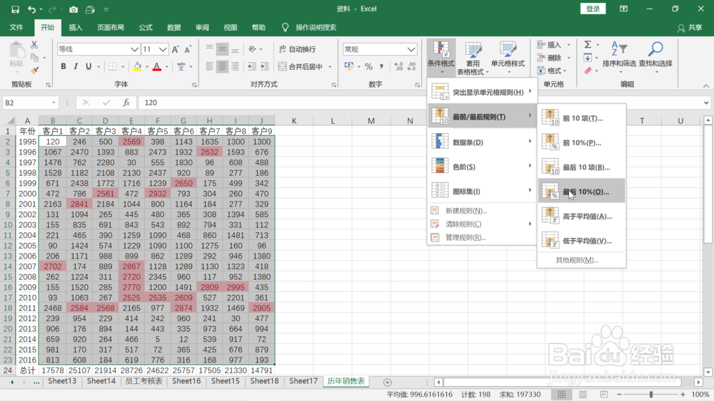Viewport: 714px width, 401px height.
Task: Toggle center horizontal alignment
Action: [x=222, y=67]
